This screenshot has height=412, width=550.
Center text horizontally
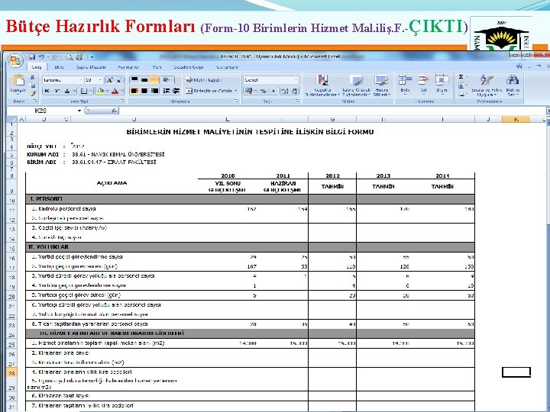click(x=144, y=91)
